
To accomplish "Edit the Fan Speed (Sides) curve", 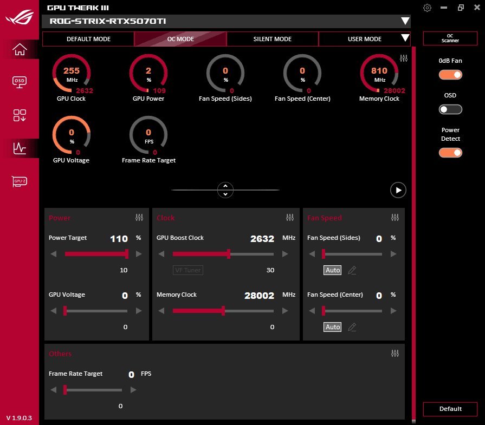I will point(352,270).
